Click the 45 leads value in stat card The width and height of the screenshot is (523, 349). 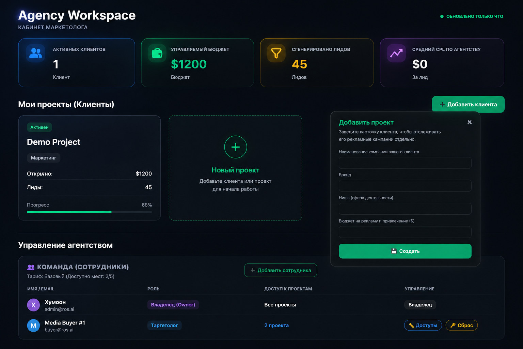(300, 64)
